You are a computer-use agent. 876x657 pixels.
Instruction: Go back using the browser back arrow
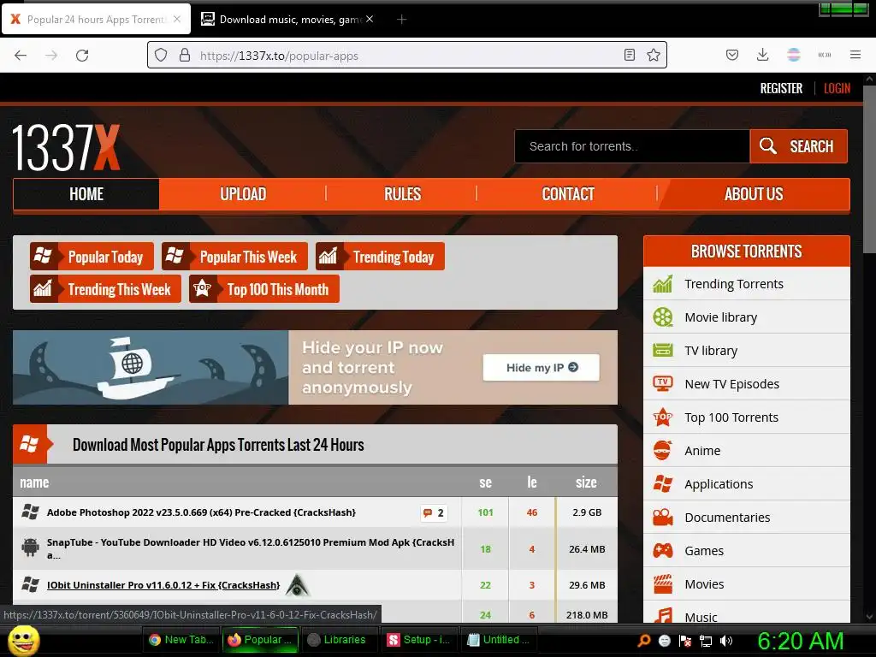point(21,56)
